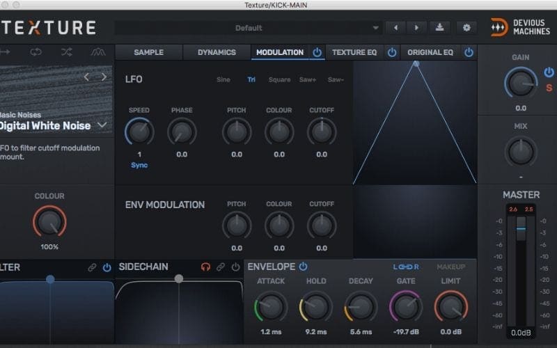Image resolution: width=557 pixels, height=348 pixels.
Task: Click the Filter link chain icon
Action: pyautogui.click(x=92, y=267)
